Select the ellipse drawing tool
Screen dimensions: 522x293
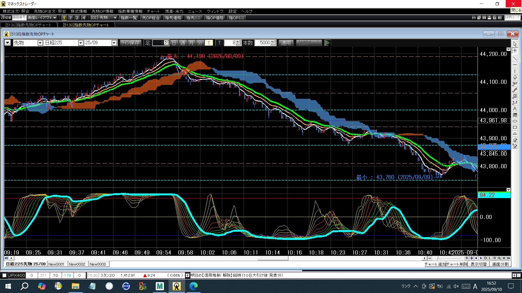[x=515, y=121]
